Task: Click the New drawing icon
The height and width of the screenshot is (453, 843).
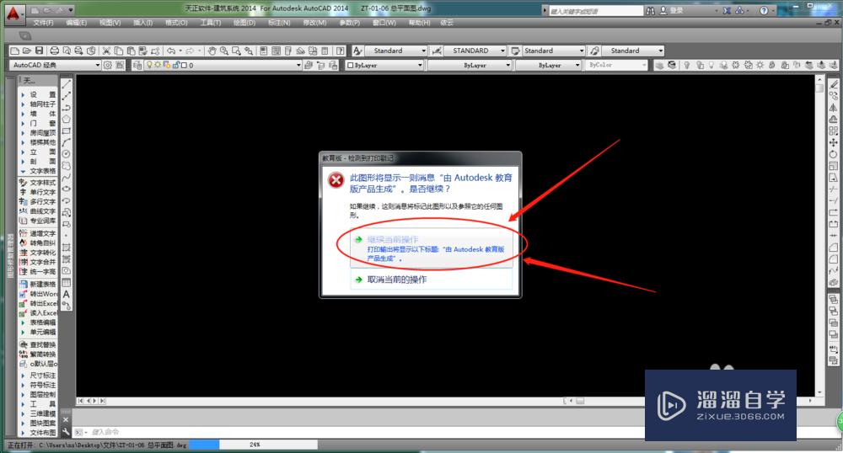Action: coord(14,51)
